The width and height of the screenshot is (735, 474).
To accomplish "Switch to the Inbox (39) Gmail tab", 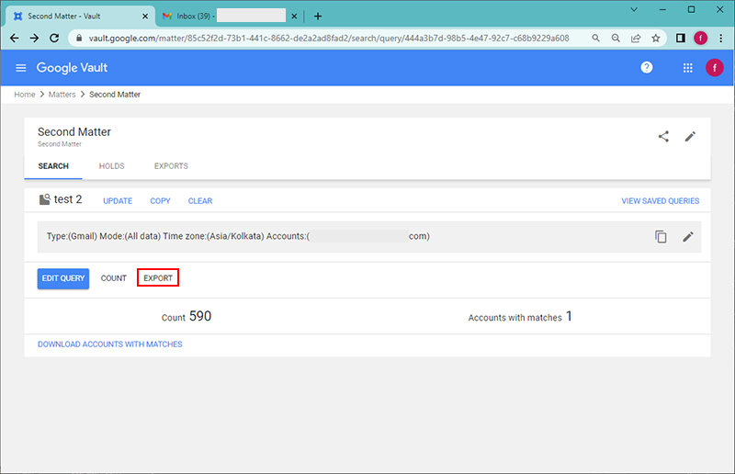I will tap(230, 17).
